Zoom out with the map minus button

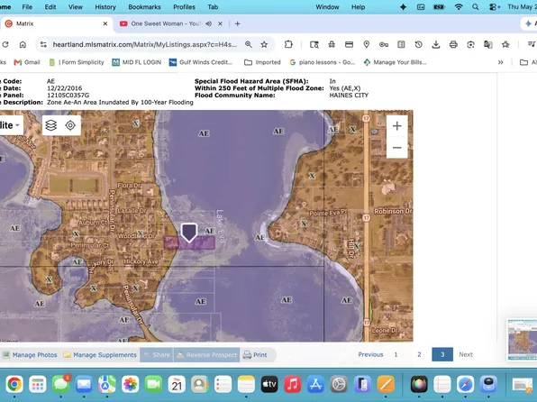tap(397, 148)
